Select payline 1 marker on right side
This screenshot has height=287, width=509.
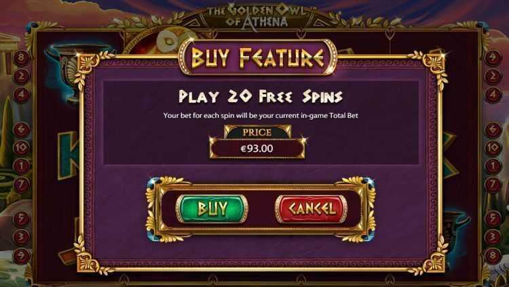tap(493, 166)
